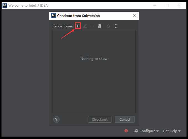Click the remove repository minus icon
The image size is (188, 139).
click(x=92, y=26)
